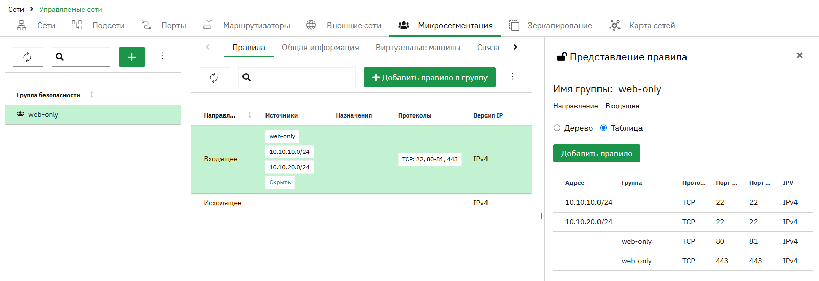Click address 10.10.10.0/24 in rule table
This screenshot has width=819, height=281.
[x=589, y=202]
